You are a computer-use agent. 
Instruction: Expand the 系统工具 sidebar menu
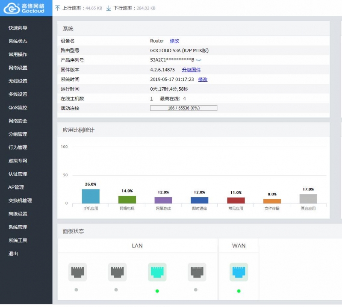(x=18, y=240)
